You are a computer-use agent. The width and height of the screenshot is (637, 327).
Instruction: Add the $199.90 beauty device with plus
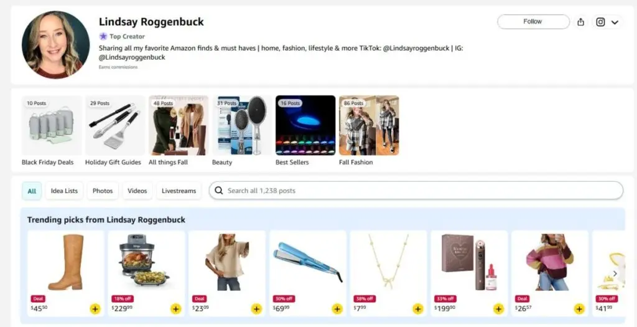pos(498,309)
